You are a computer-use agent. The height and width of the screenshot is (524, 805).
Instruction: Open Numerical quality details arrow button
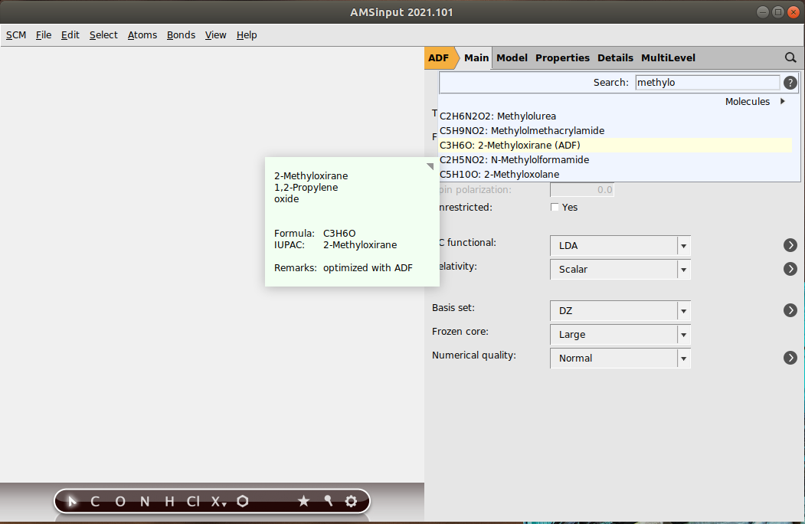coord(790,358)
